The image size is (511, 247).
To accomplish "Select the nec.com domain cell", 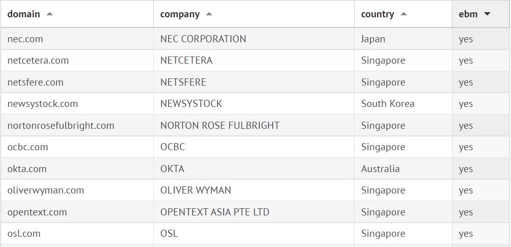I will click(25, 39).
